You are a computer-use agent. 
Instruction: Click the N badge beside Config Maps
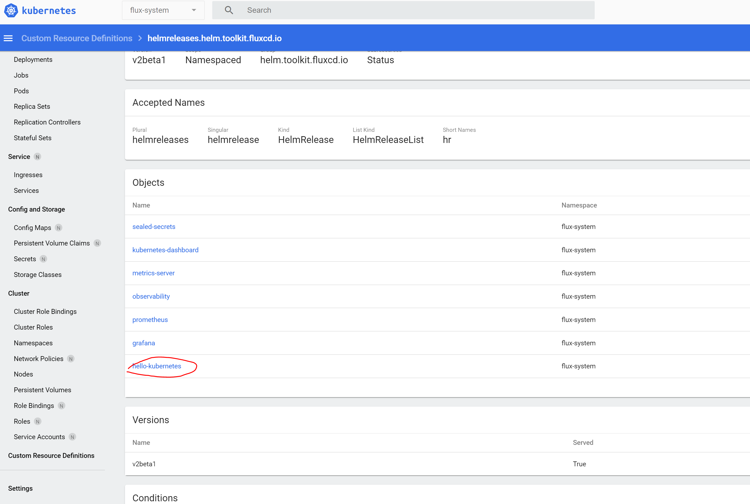click(59, 228)
